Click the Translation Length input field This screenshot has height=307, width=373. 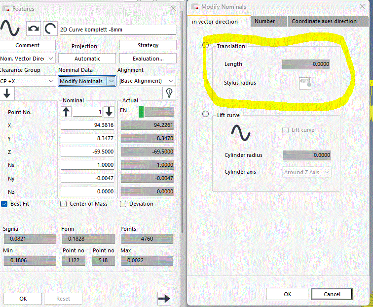click(305, 64)
